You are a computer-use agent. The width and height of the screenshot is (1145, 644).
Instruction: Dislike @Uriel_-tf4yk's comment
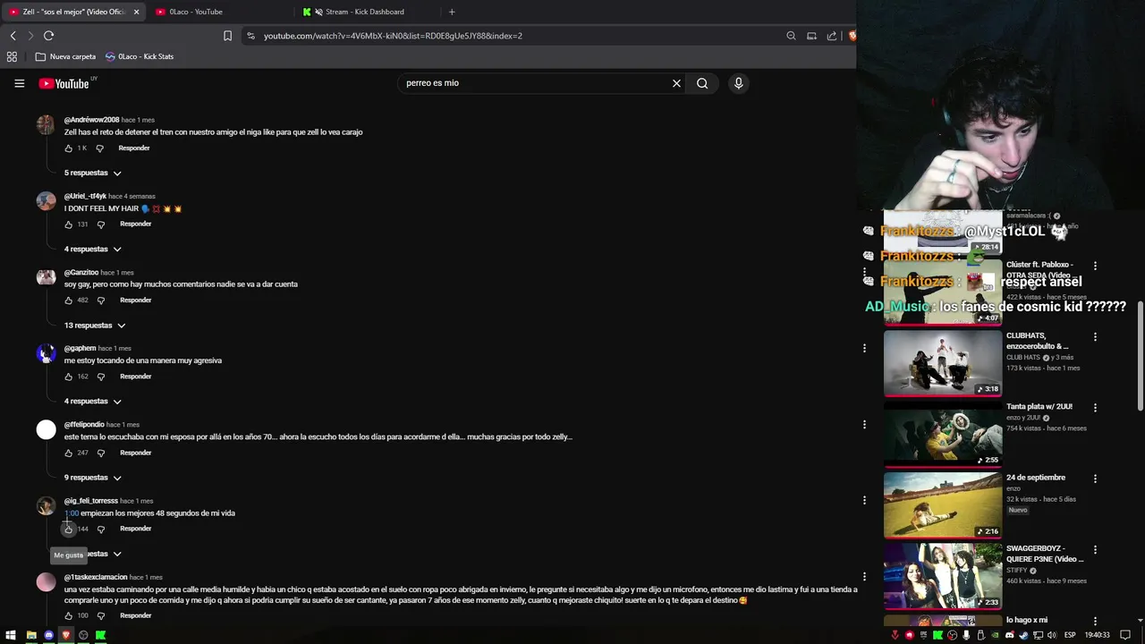pos(100,225)
